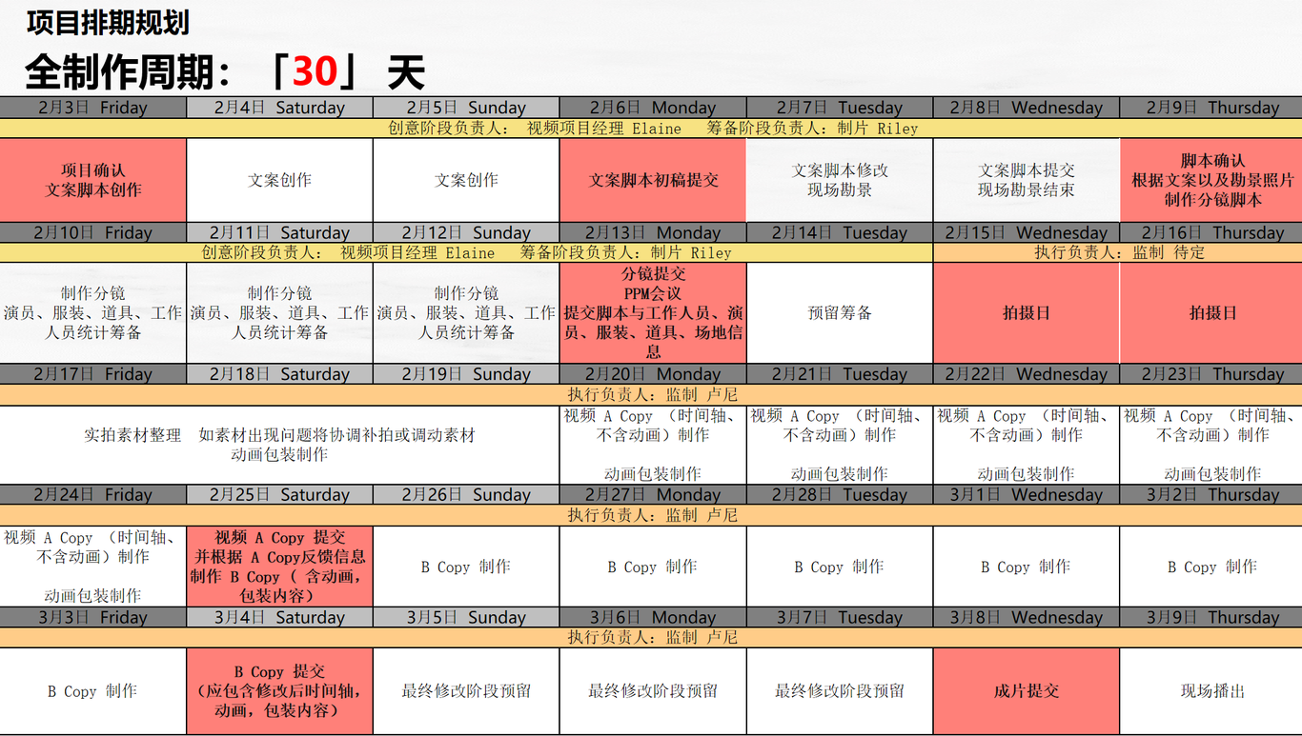The width and height of the screenshot is (1302, 736).
Task: Click the 3月3日 Friday header
Action: [93, 617]
